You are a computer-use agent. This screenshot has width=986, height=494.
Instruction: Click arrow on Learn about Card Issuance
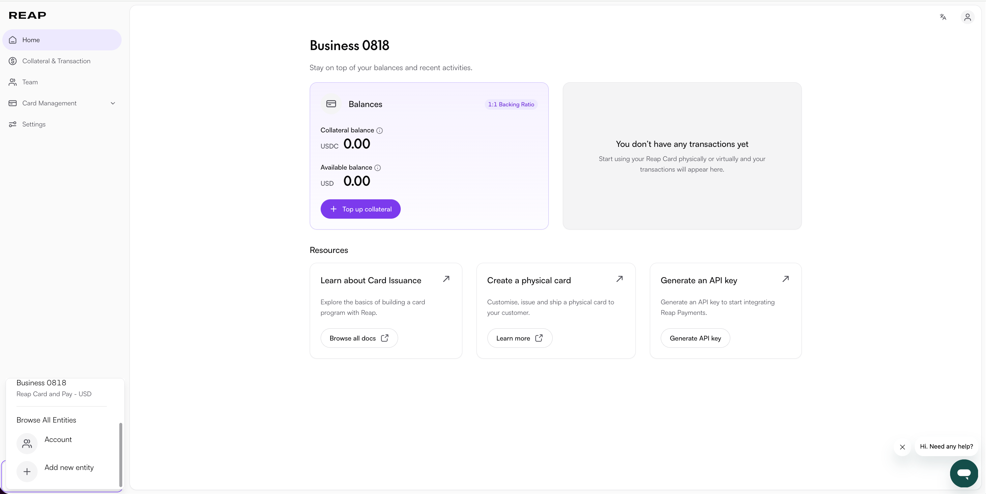[446, 279]
